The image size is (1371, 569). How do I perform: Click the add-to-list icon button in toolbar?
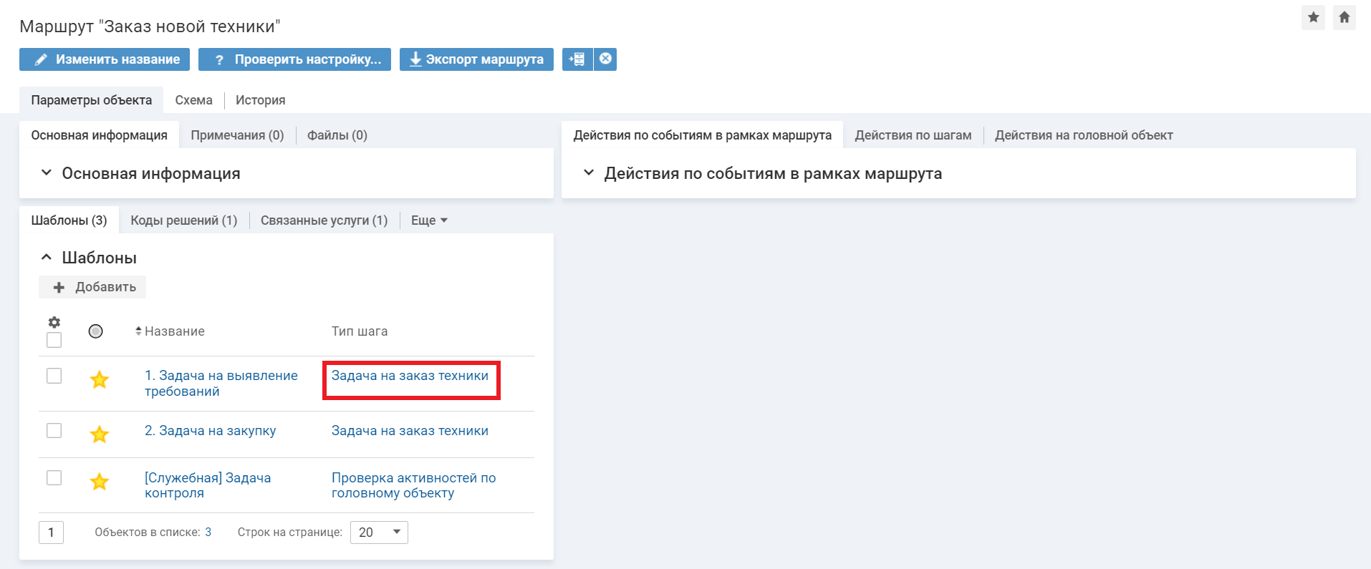click(577, 59)
